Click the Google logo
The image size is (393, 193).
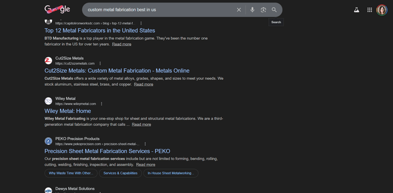pos(57,9)
